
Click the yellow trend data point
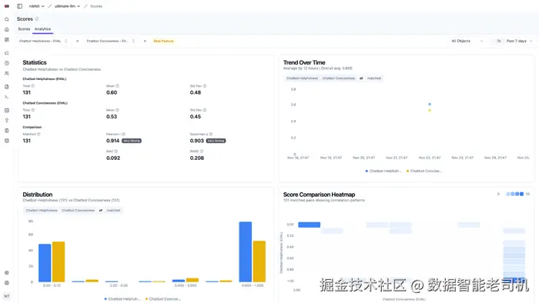430,111
